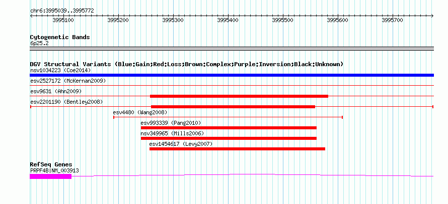Click ruler position 3995700
The height and width of the screenshot is (204, 448).
(x=393, y=20)
